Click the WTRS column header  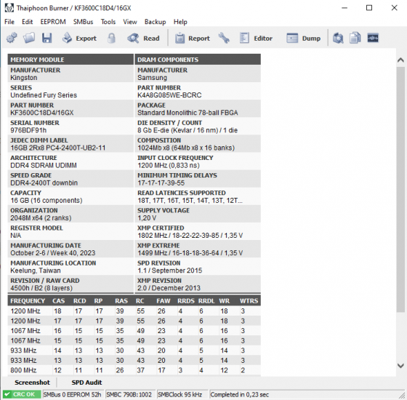coord(249,301)
